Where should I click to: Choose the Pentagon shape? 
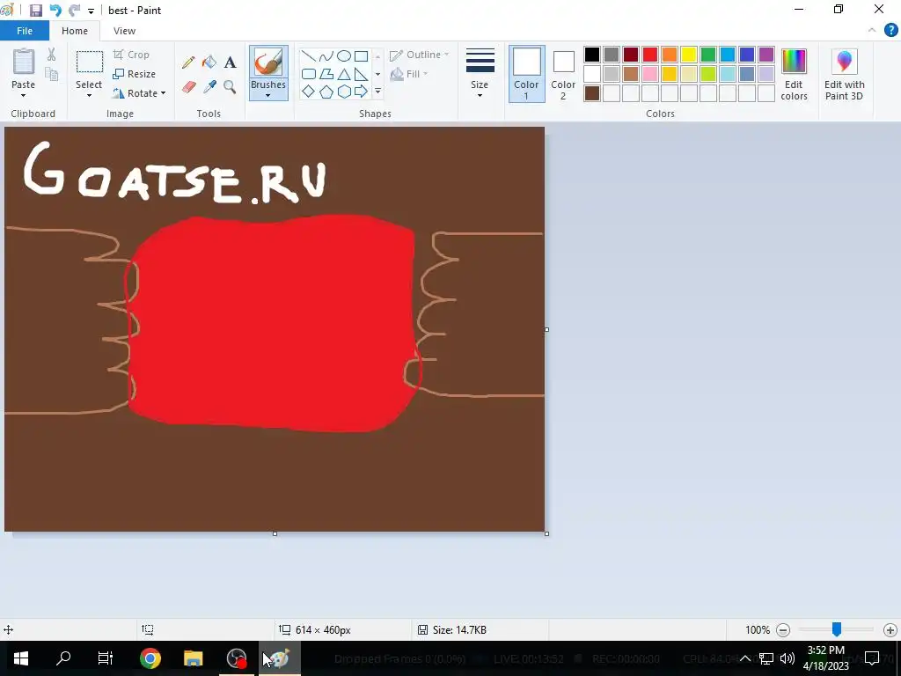[x=326, y=92]
